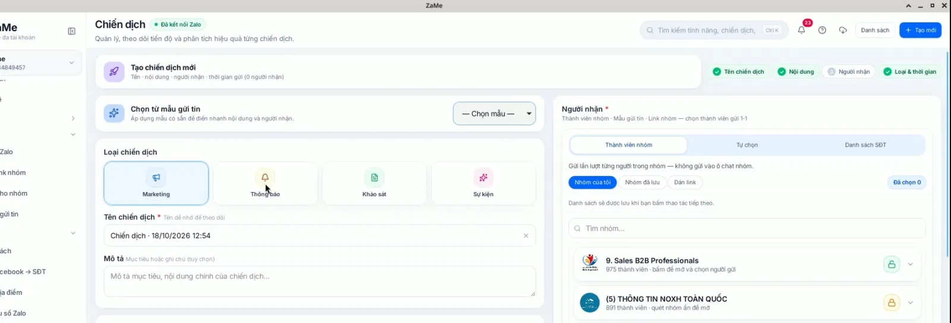Click the document icon on the Khảo sát card
This screenshot has height=323, width=951.
point(374,177)
